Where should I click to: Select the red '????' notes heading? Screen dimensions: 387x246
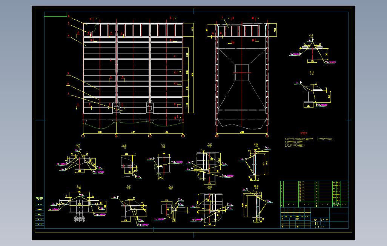(303, 134)
